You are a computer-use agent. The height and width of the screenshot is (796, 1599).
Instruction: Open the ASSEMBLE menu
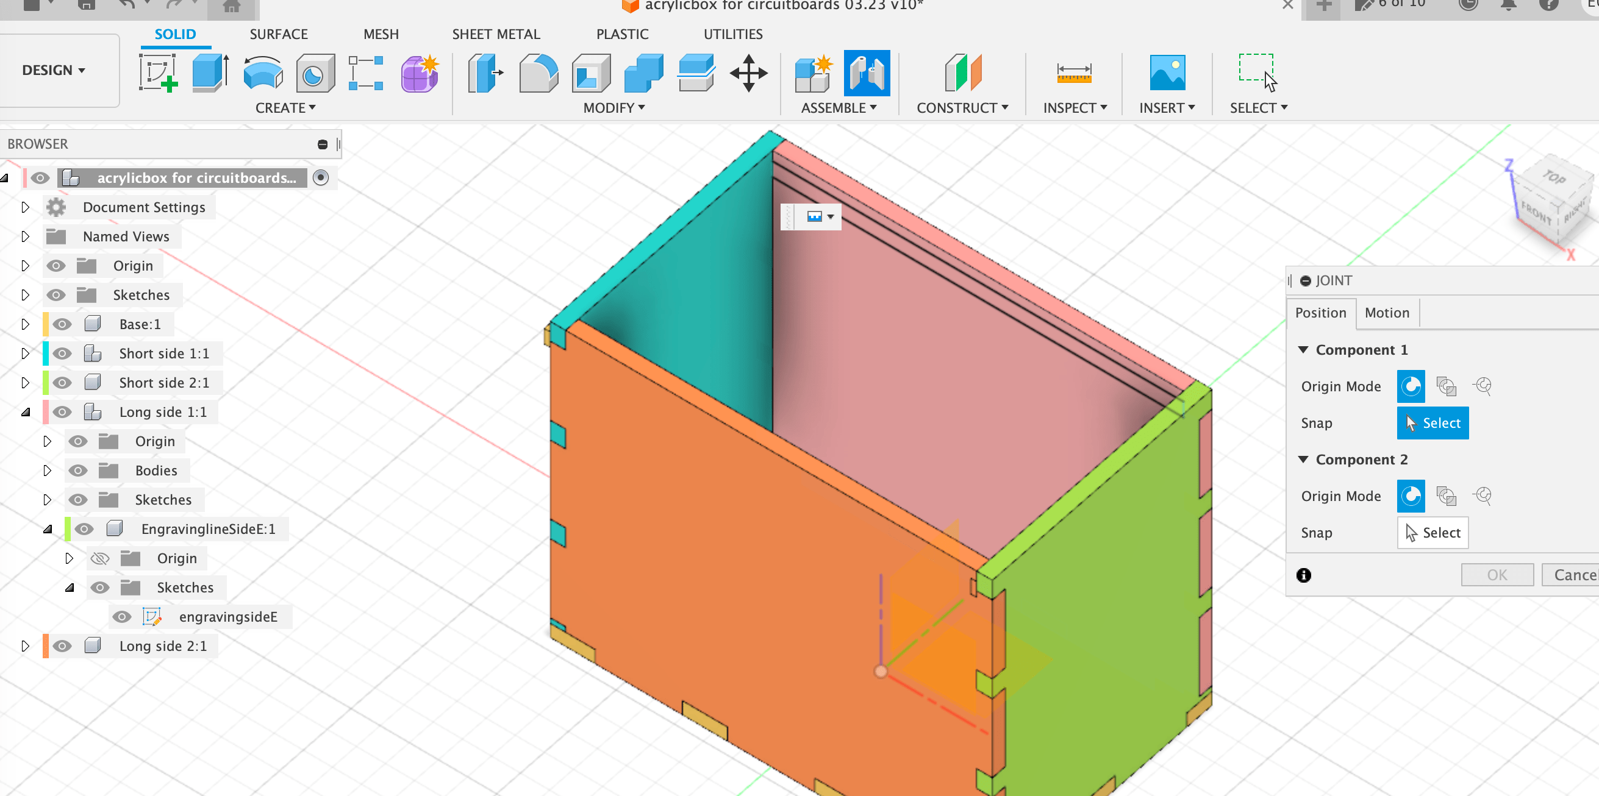[x=839, y=108]
